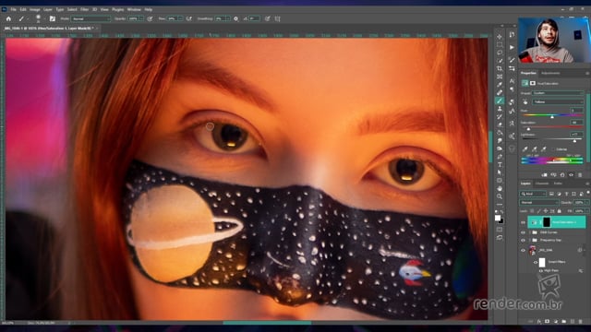
Task: Open the Smoothing dropdown arrow
Action: pyautogui.click(x=228, y=18)
